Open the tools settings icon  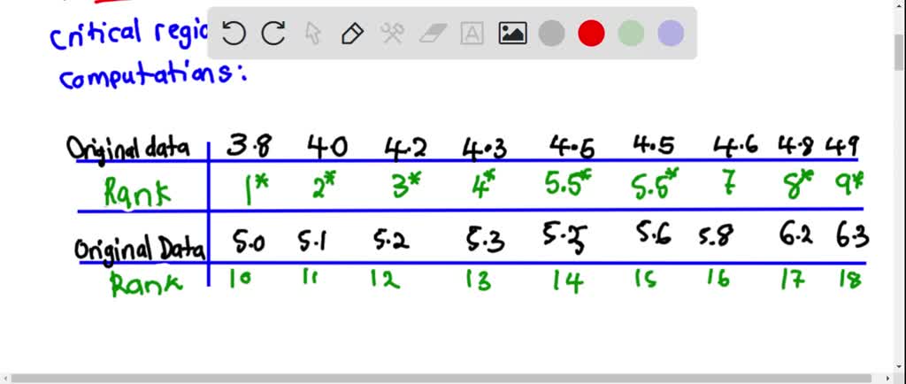click(392, 34)
